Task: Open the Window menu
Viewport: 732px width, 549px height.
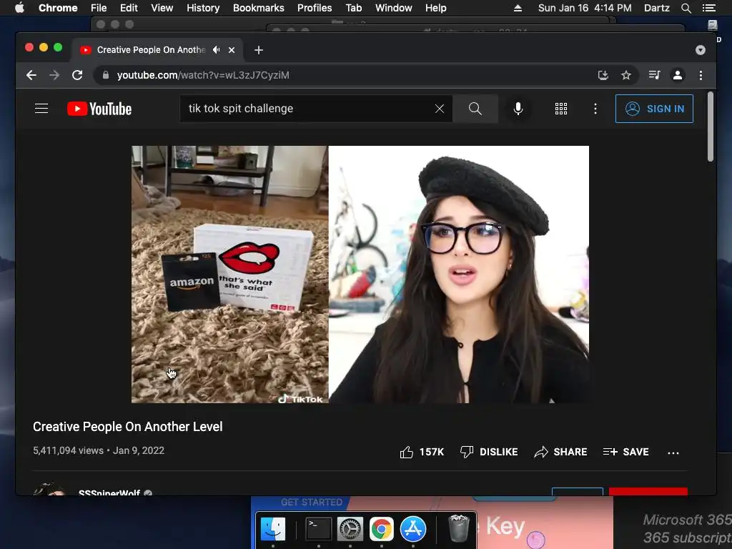Action: pyautogui.click(x=394, y=8)
